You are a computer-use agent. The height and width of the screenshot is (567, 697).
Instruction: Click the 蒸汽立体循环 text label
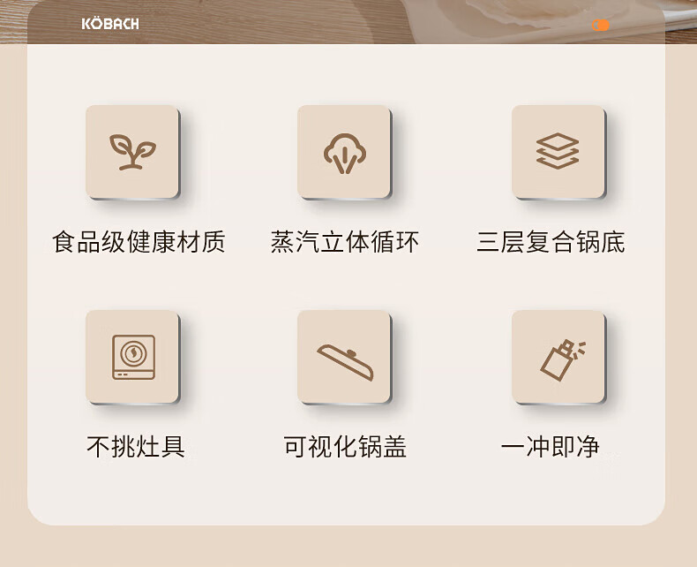(344, 242)
